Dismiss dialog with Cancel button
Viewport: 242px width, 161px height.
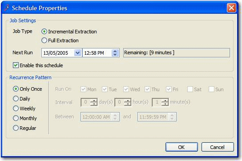(x=218, y=147)
